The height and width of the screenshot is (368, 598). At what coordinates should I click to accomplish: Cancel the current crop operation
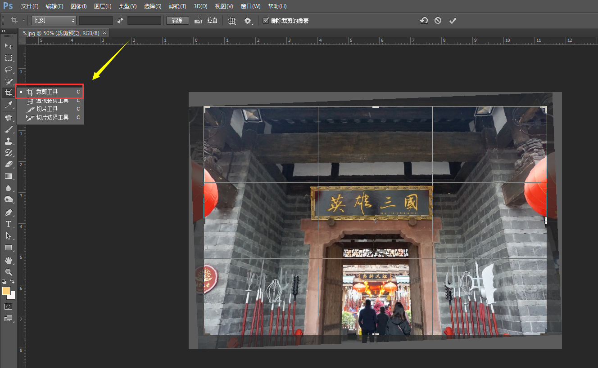(438, 21)
